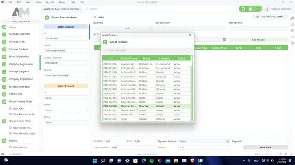Click the Category column header in dialog
The height and width of the screenshot is (165, 295).
(164, 58)
